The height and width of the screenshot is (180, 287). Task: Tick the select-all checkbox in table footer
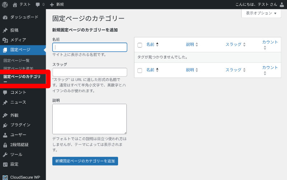pos(140,70)
